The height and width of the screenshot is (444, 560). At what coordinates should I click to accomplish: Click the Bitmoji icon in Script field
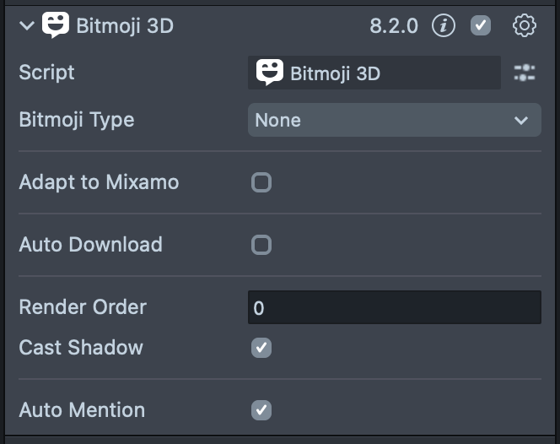270,73
